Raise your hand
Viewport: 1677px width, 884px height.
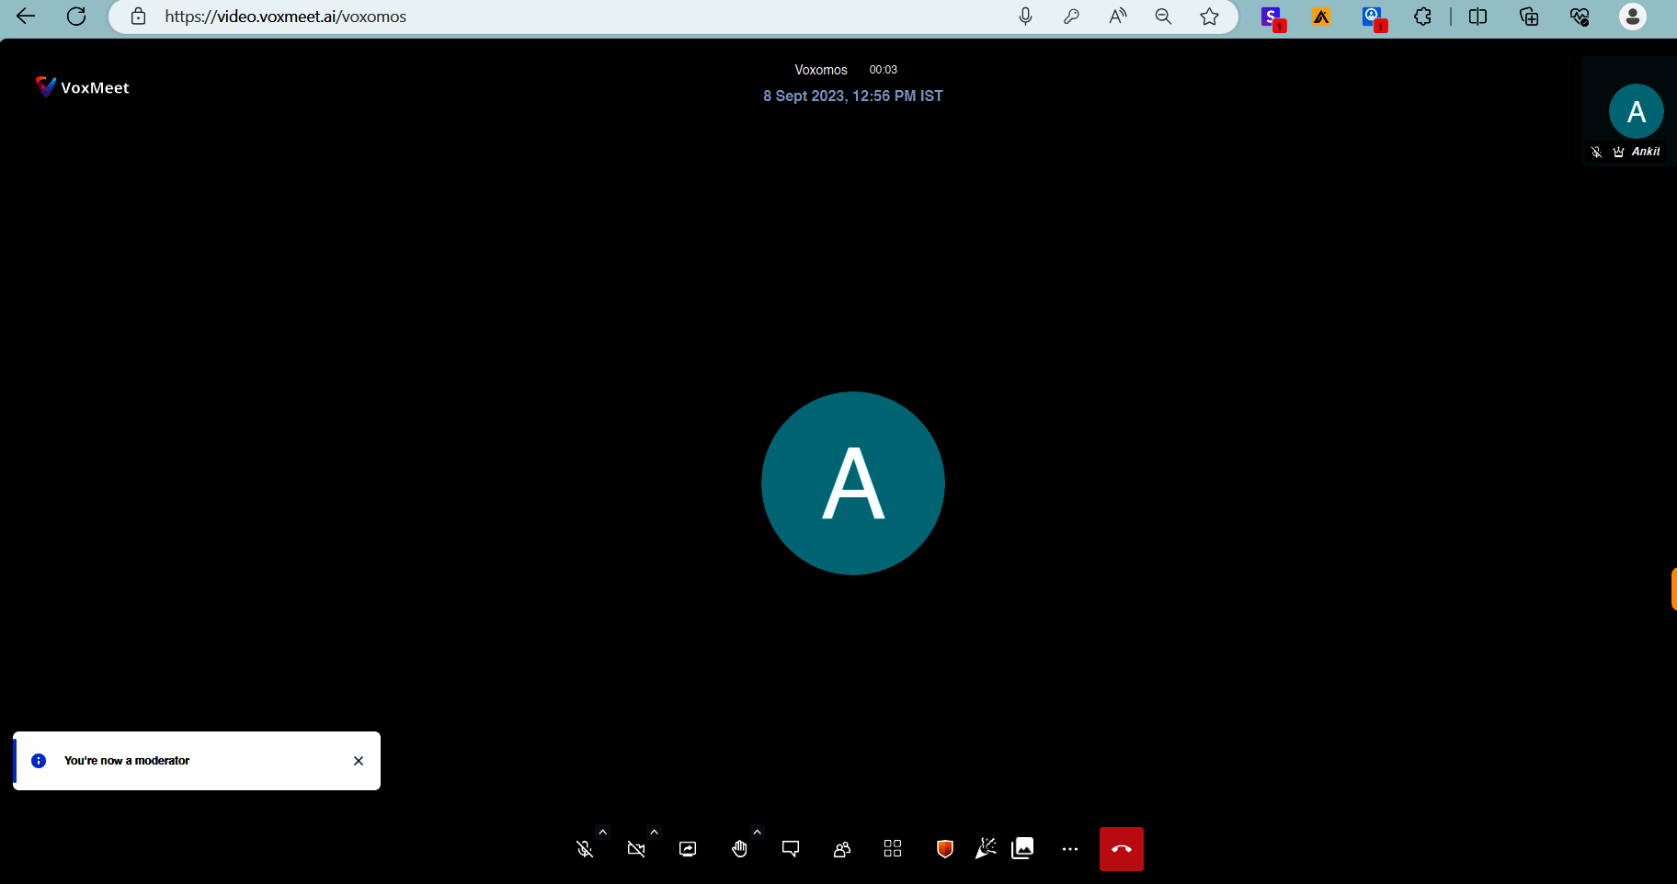740,848
